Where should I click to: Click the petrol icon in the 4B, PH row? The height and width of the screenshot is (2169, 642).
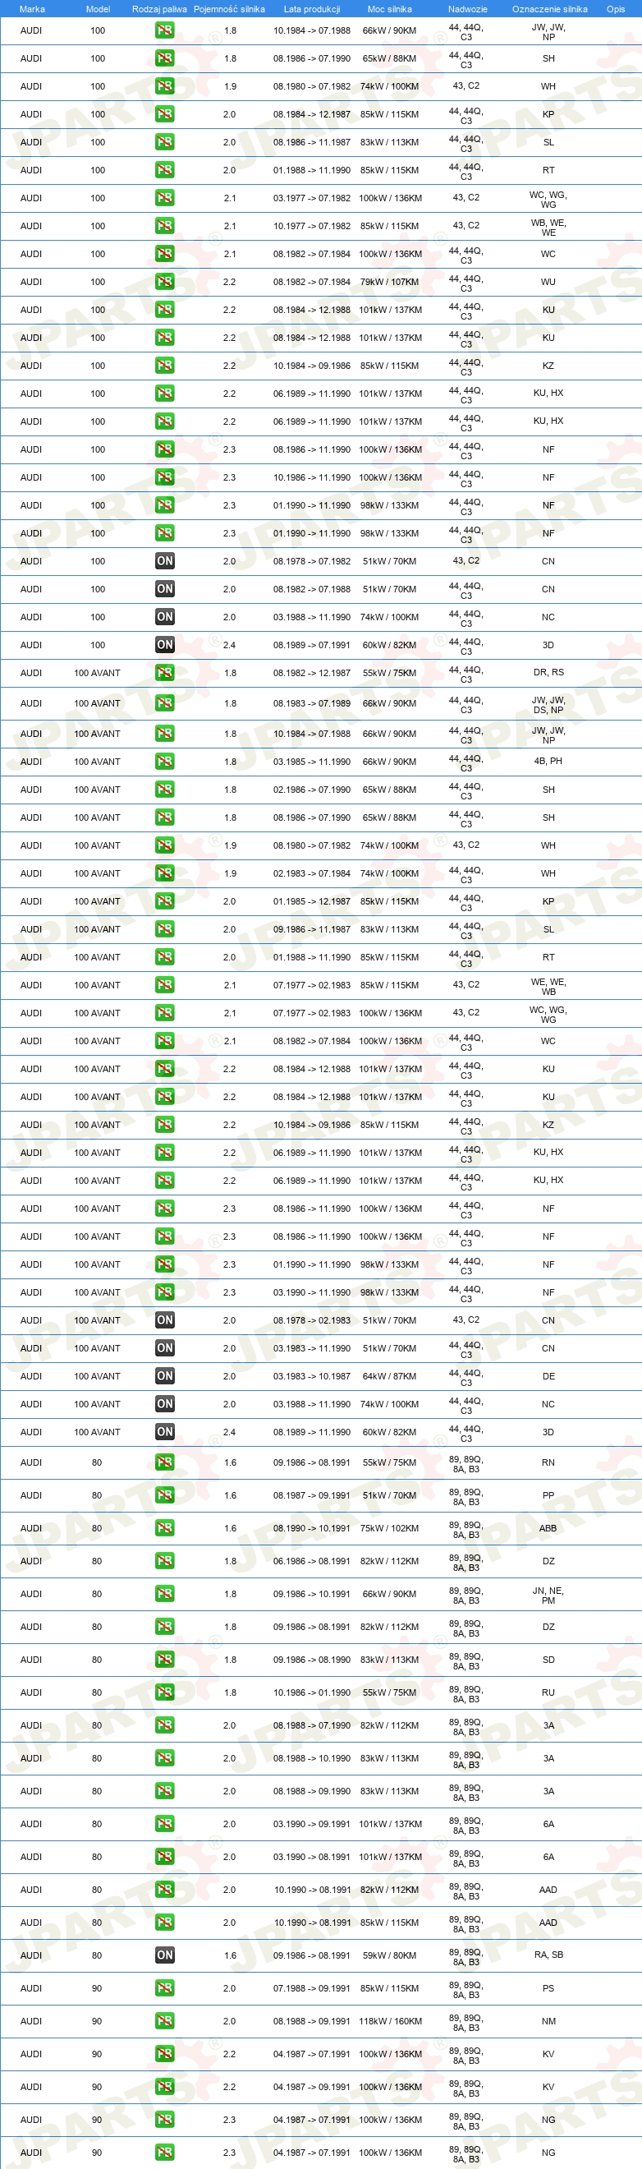(x=165, y=761)
